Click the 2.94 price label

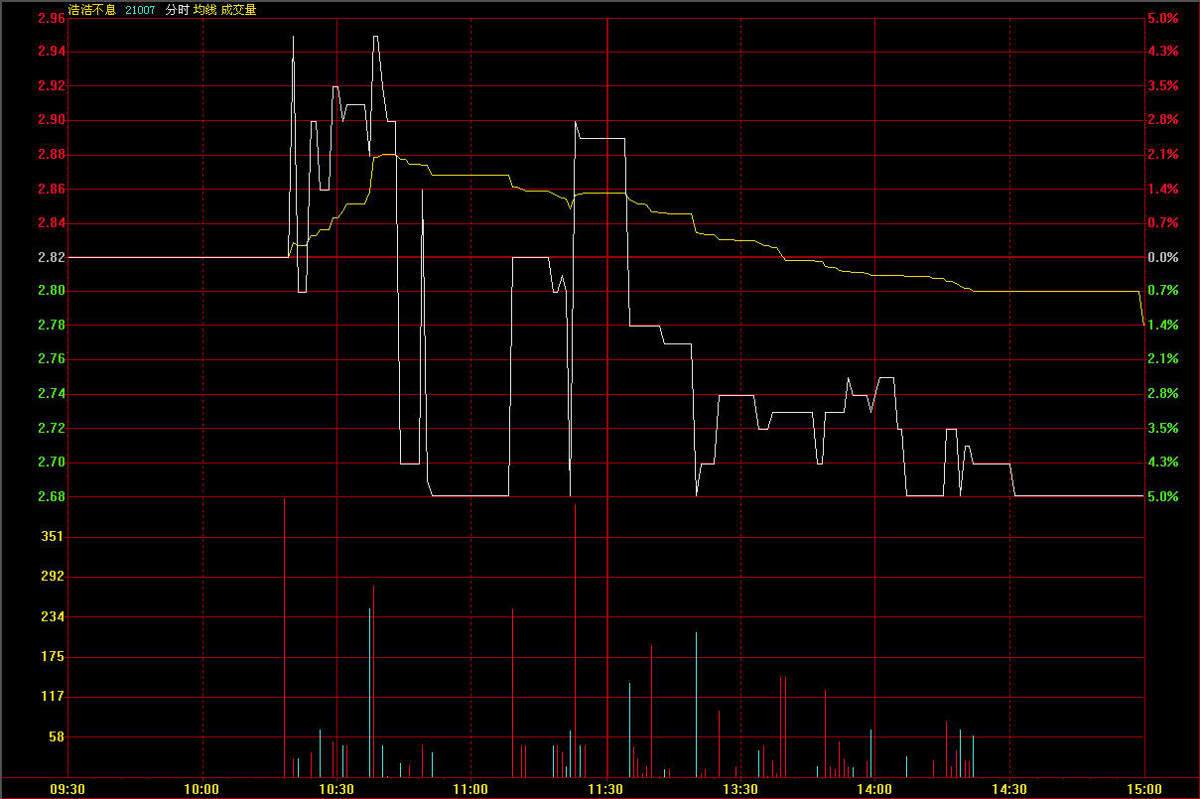coord(52,52)
